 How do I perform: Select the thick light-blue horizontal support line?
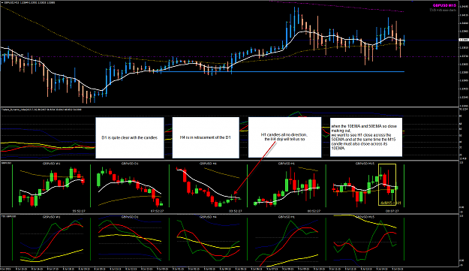pos(278,72)
